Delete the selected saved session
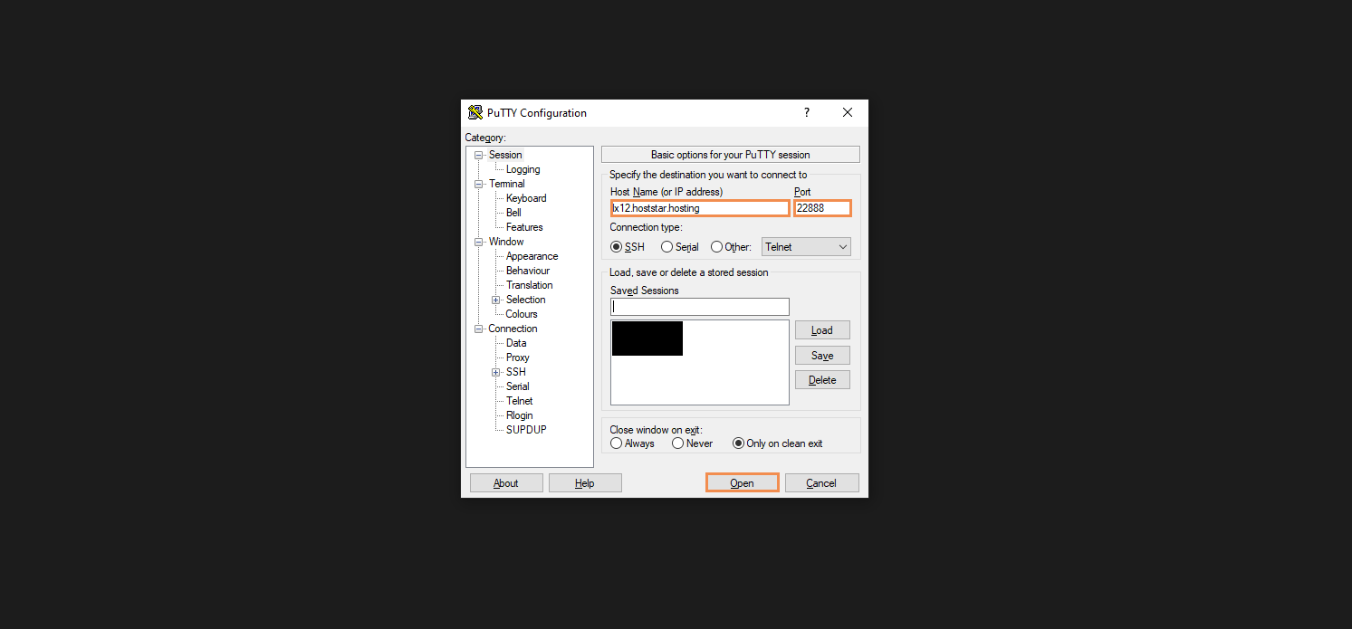The width and height of the screenshot is (1352, 629). pyautogui.click(x=822, y=380)
